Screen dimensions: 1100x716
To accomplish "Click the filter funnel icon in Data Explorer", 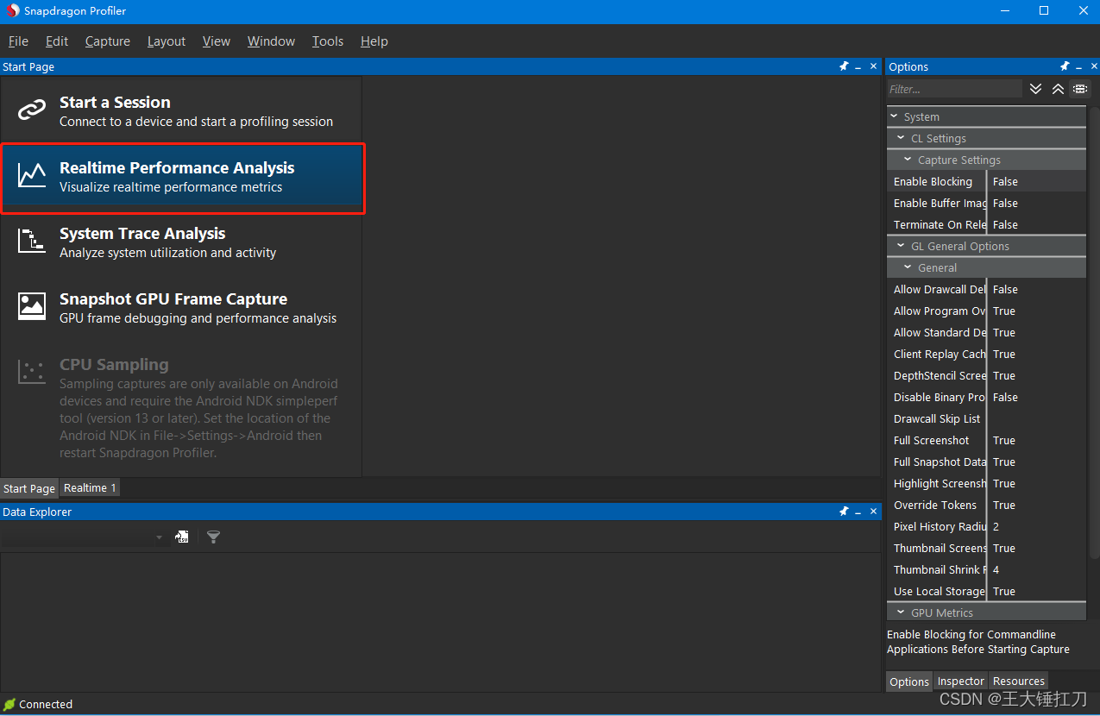I will 214,537.
